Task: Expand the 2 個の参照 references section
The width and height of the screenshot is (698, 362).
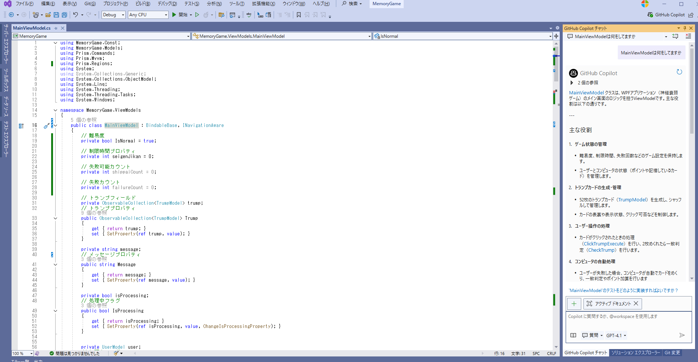Action: click(572, 83)
